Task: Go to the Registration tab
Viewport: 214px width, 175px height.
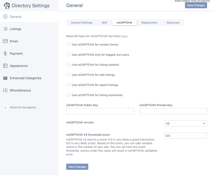Action: (149, 23)
